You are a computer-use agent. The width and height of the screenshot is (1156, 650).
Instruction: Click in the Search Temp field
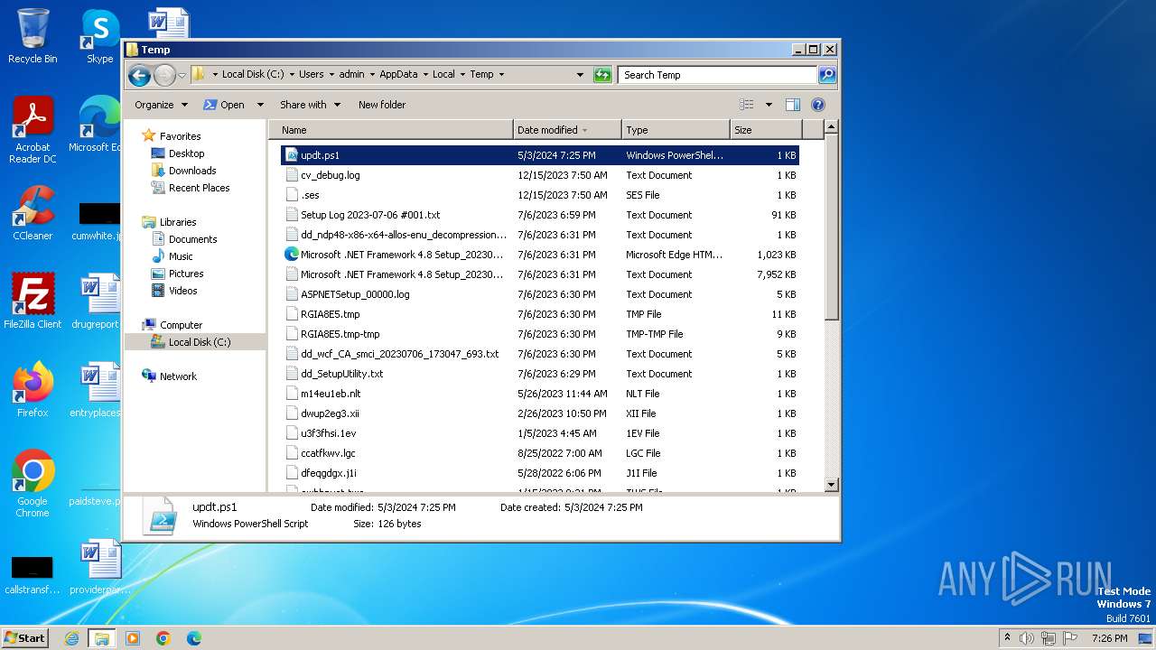pos(717,75)
